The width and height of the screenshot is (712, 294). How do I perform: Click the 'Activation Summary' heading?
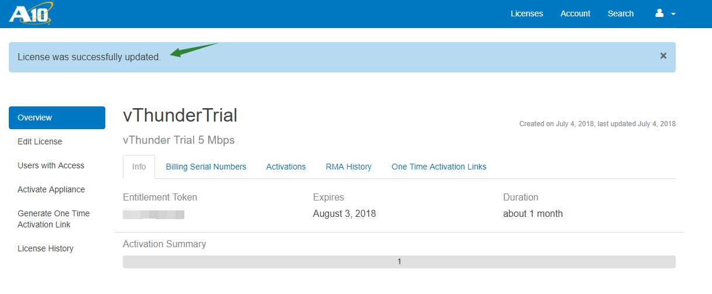click(164, 244)
